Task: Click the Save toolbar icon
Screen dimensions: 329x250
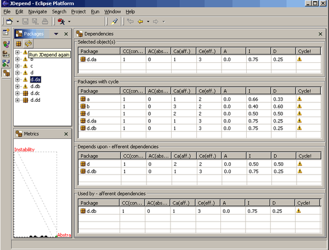Action: click(x=25, y=21)
